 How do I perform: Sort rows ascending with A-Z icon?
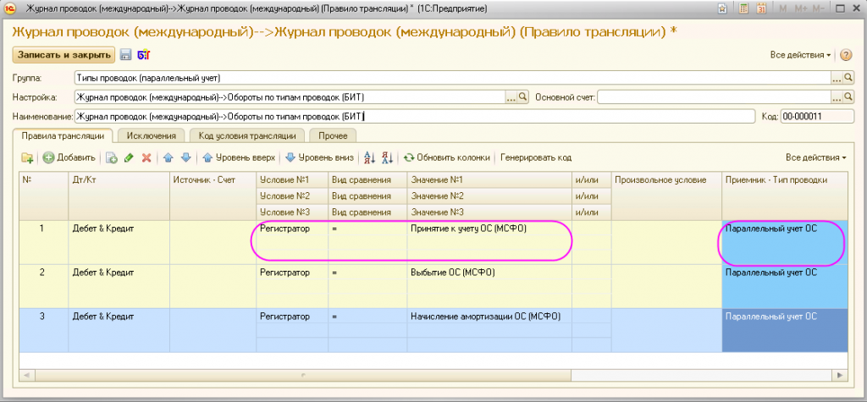click(x=368, y=157)
